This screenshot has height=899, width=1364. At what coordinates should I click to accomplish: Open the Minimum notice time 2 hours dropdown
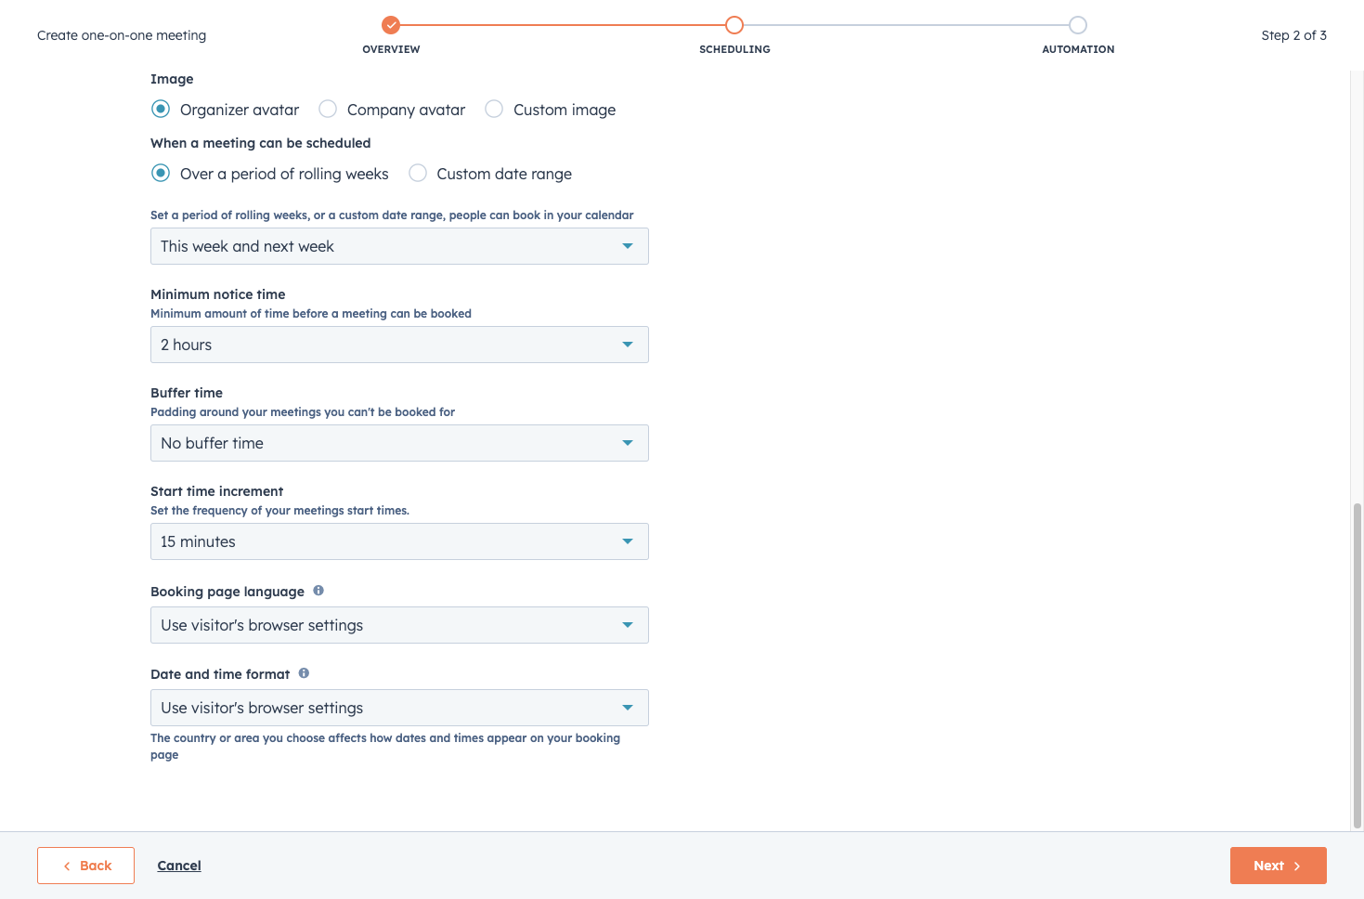tap(399, 345)
